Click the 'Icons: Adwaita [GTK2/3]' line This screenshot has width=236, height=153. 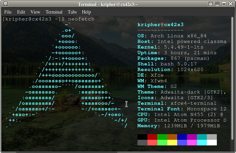click(x=175, y=98)
